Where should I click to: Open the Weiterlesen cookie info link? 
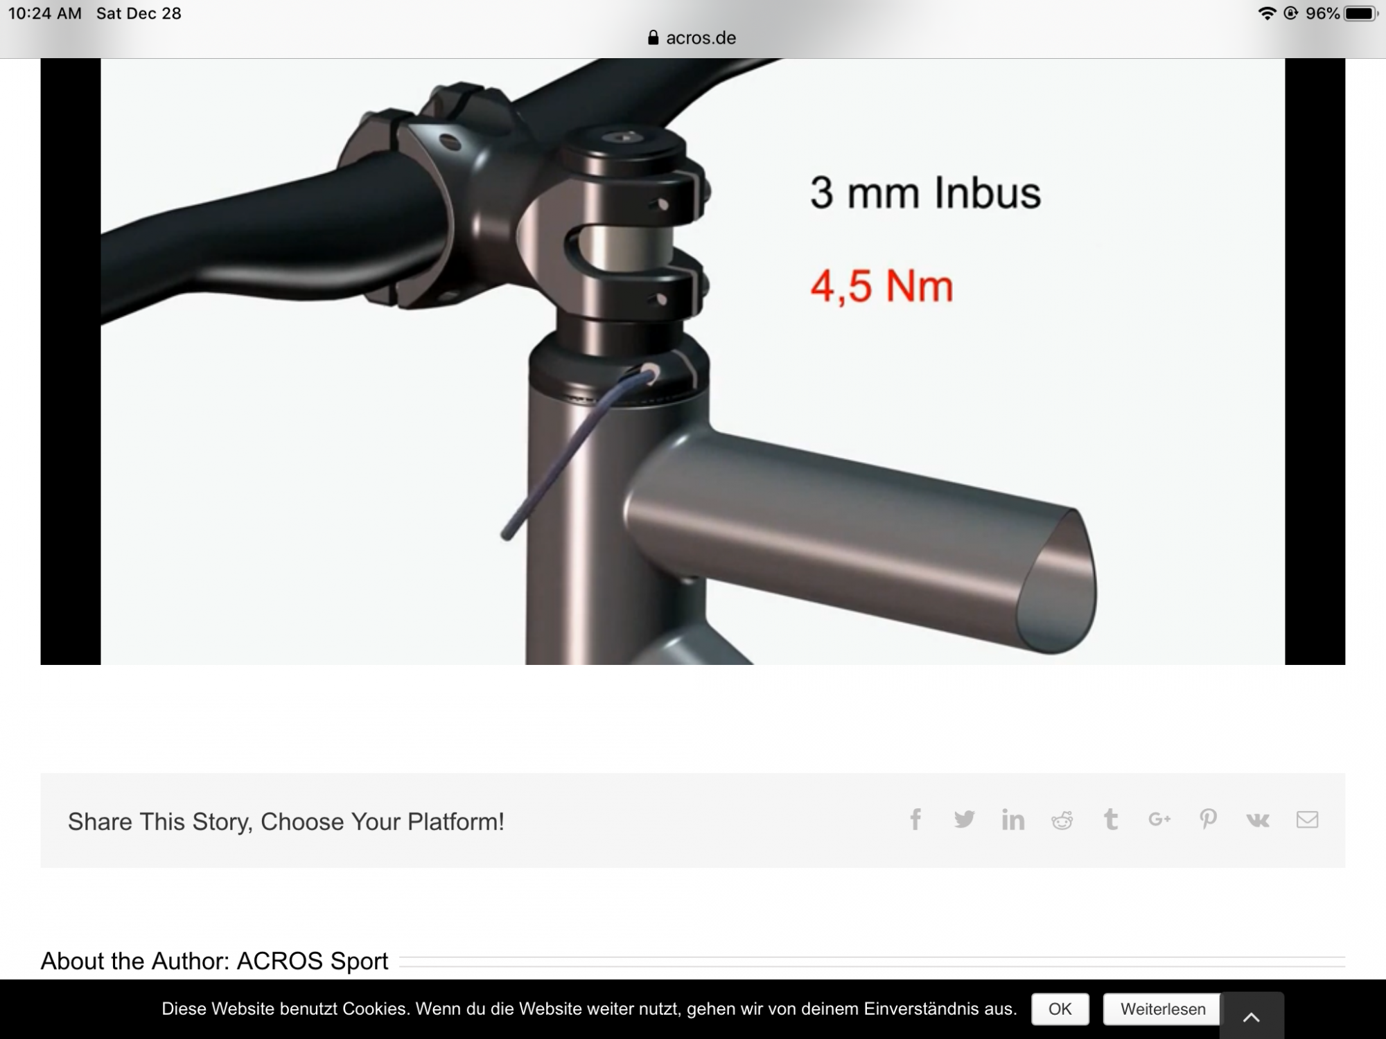(1163, 1009)
